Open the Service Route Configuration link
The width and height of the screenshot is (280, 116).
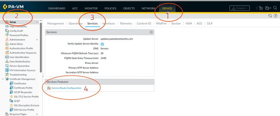click(x=66, y=88)
